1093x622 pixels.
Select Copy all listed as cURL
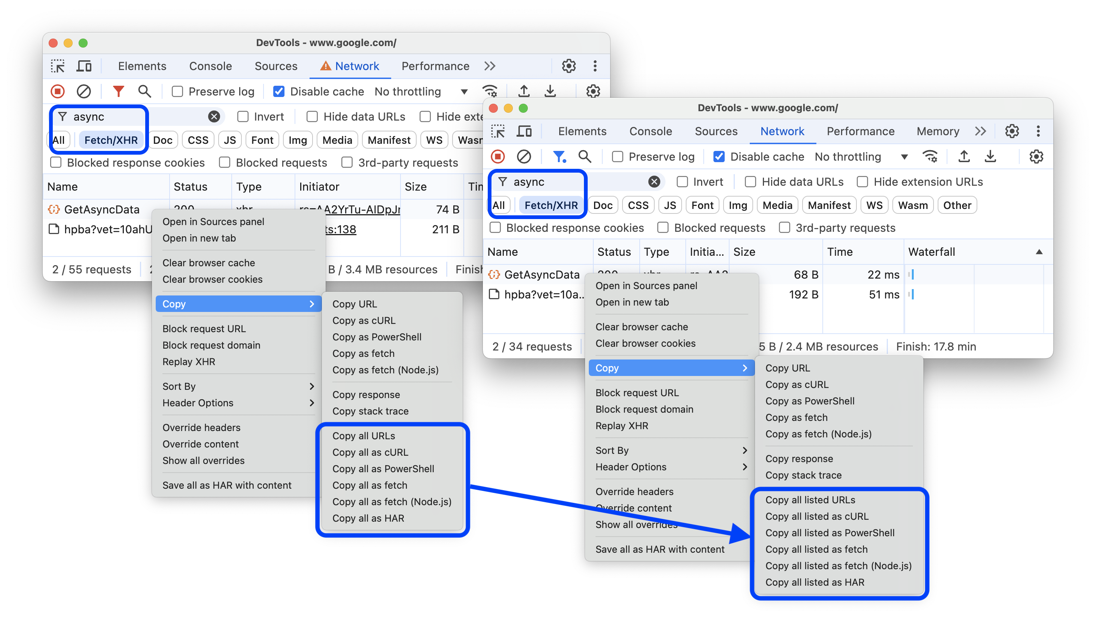point(820,516)
